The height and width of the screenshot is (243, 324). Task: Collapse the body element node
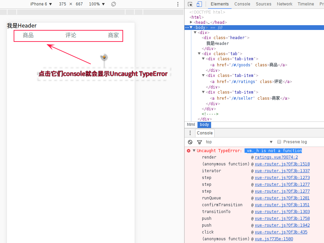coord(191,27)
